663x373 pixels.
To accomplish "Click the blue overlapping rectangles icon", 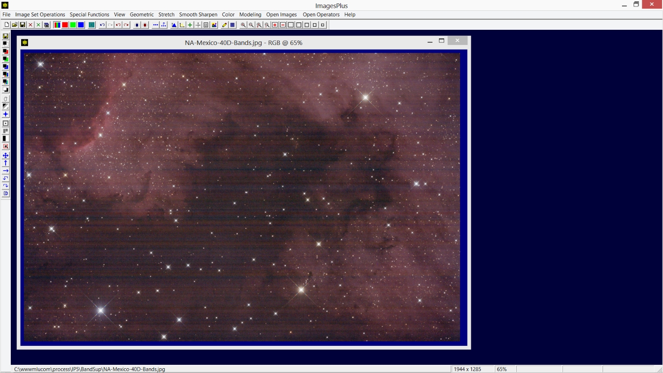I will 6,194.
